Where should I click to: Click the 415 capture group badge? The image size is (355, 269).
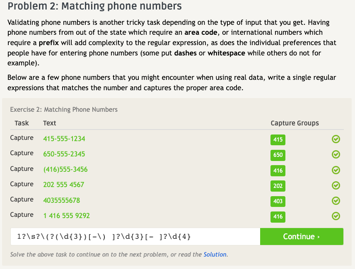[x=278, y=140]
